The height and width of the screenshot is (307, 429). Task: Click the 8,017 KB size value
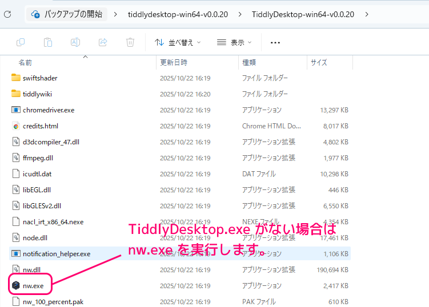pyautogui.click(x=336, y=126)
